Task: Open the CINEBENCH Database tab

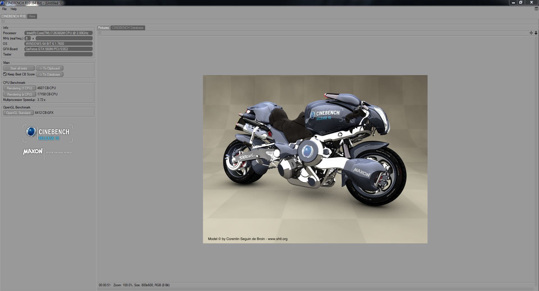Action: click(x=128, y=28)
